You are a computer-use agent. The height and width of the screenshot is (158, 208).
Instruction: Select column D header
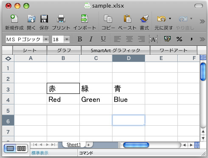coord(129,58)
